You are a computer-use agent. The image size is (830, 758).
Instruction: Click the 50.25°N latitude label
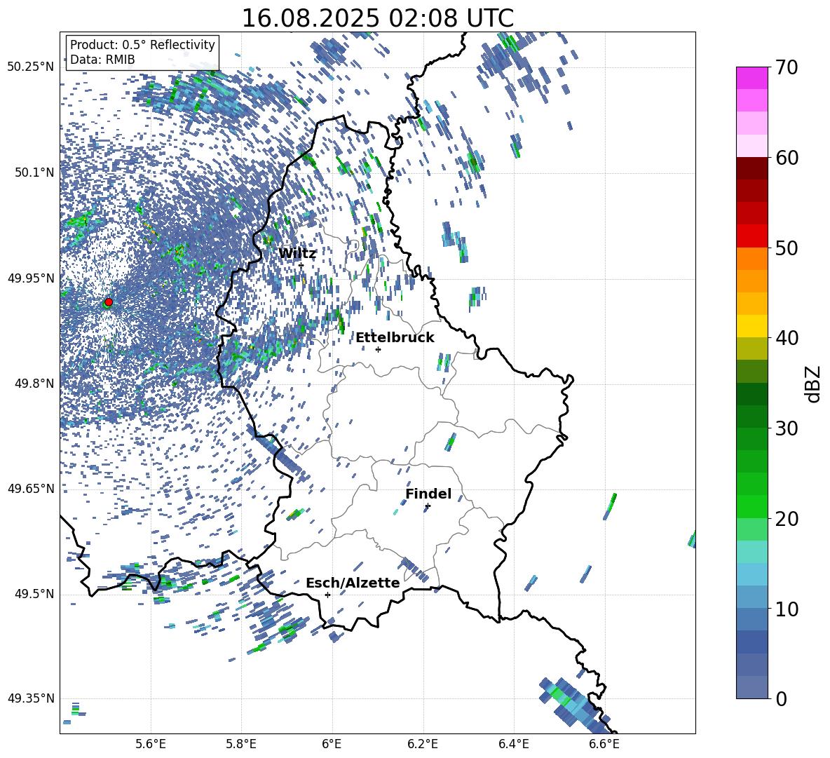(31, 67)
